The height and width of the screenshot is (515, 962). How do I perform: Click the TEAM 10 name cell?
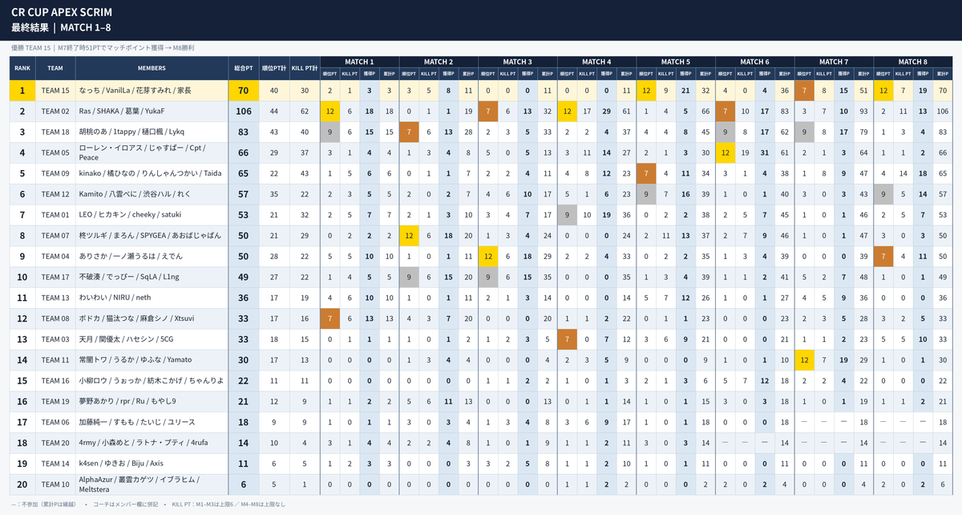(55, 485)
